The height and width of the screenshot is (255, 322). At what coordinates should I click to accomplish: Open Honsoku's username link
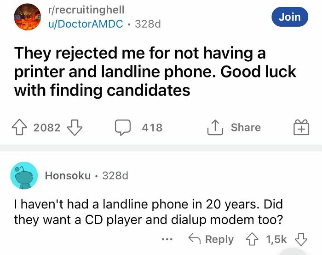tap(68, 175)
